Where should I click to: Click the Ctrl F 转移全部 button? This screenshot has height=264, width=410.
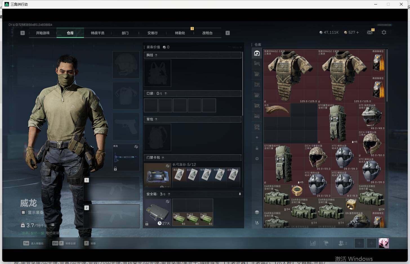[x=64, y=243]
